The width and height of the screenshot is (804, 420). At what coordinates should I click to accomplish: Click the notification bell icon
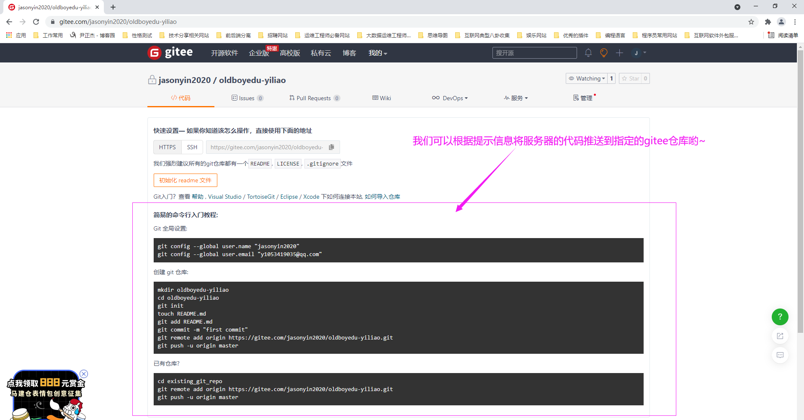tap(588, 53)
